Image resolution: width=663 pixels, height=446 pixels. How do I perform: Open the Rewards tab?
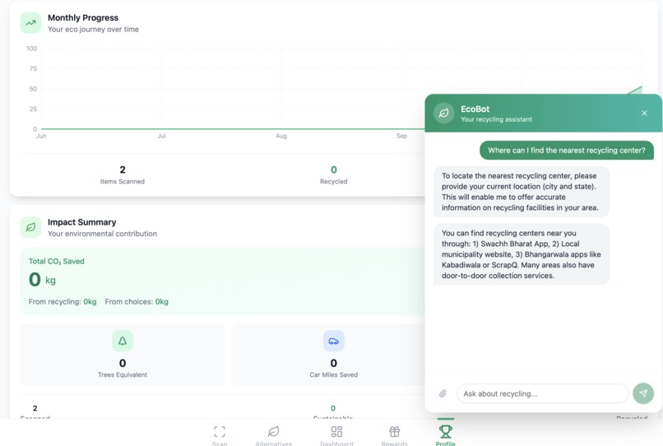tap(394, 435)
